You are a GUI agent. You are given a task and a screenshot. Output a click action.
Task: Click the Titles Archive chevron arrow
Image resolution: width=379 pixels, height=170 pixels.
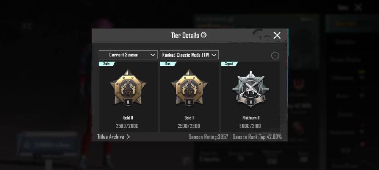click(128, 137)
